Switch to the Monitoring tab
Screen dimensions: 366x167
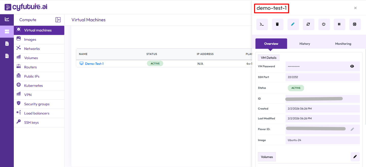point(343,44)
